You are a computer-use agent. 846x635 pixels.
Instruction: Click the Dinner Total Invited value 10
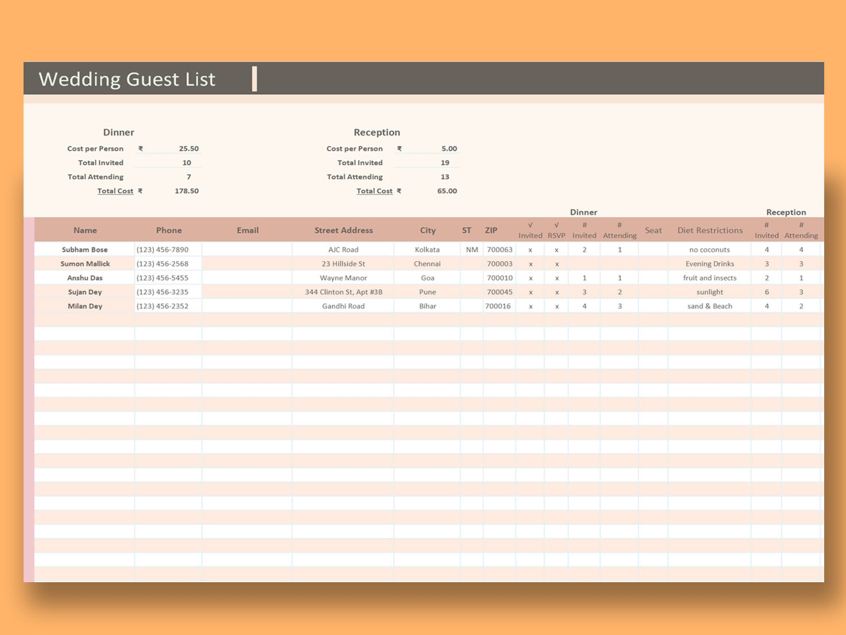point(187,163)
